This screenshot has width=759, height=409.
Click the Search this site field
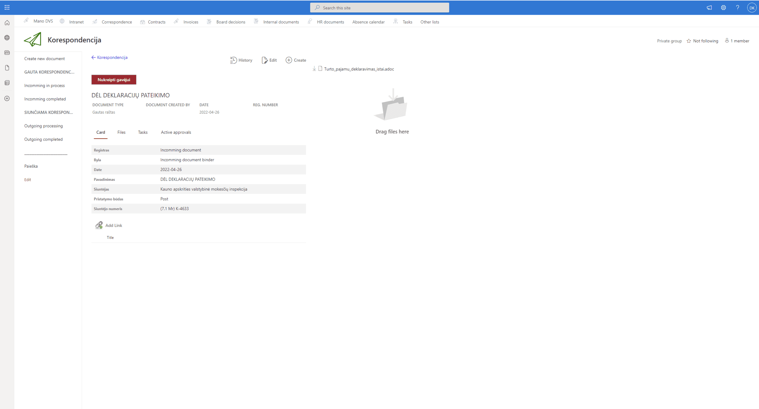(x=379, y=8)
